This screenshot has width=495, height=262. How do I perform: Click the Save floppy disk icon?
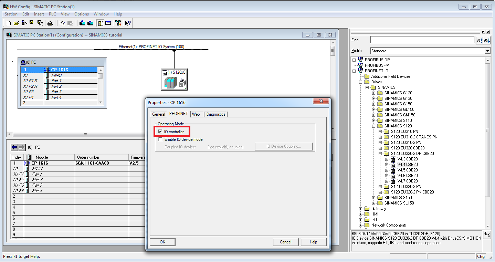pos(32,23)
